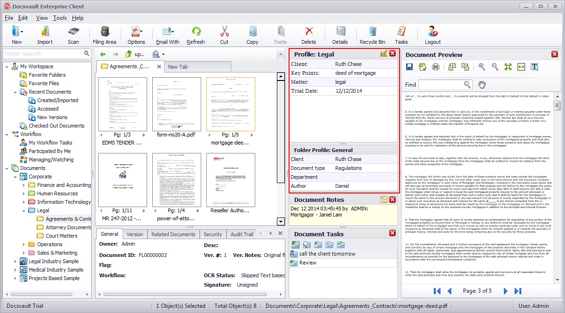
Task: Open the Recycle Bin from toolbar
Action: point(372,35)
